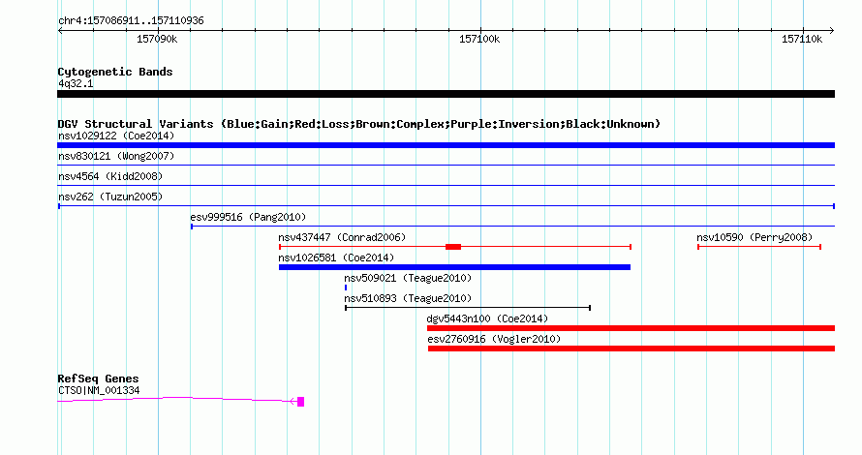Open the dgv5443n100 (Coe2014) label

click(487, 318)
